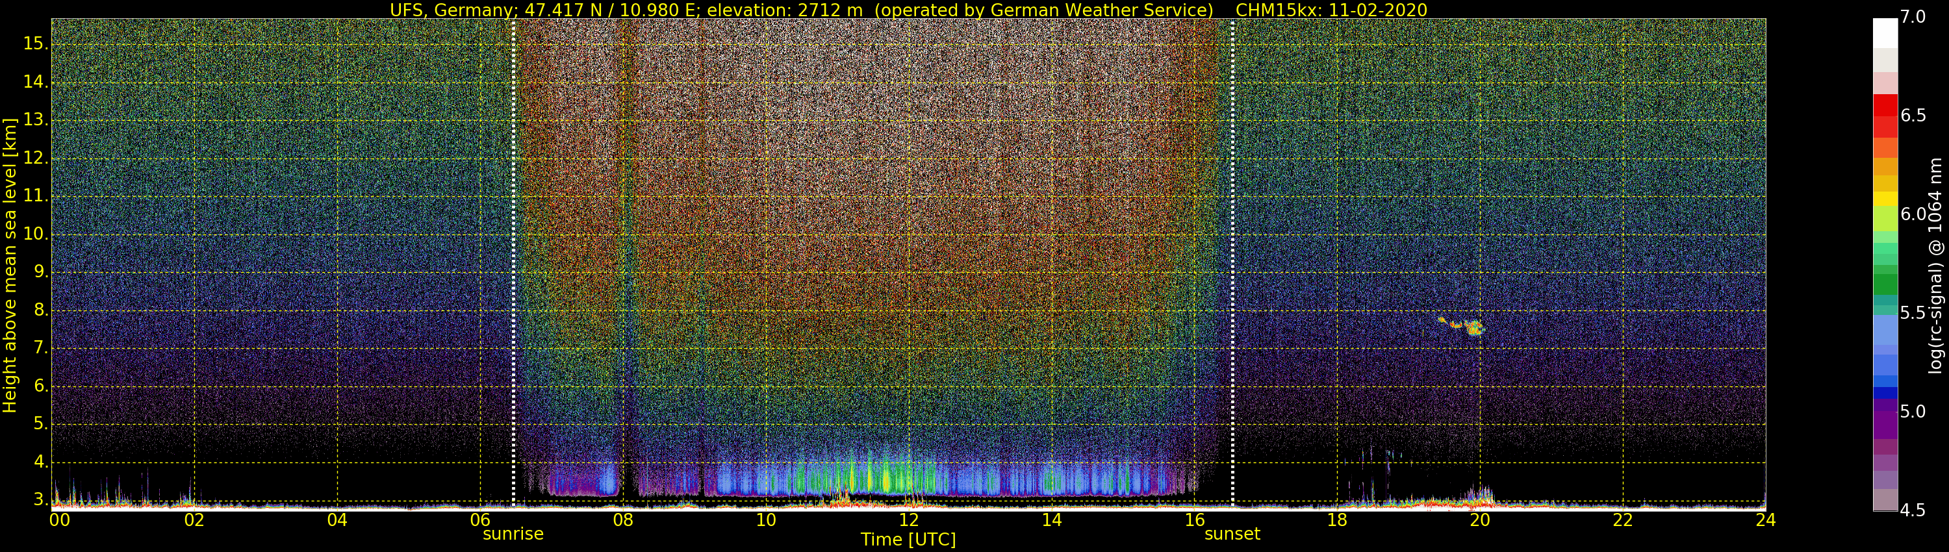Click the orange cloud patch near 7.5 km

pos(1473,328)
